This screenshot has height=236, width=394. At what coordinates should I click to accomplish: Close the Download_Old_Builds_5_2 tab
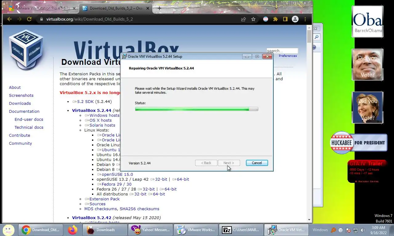[148, 8]
